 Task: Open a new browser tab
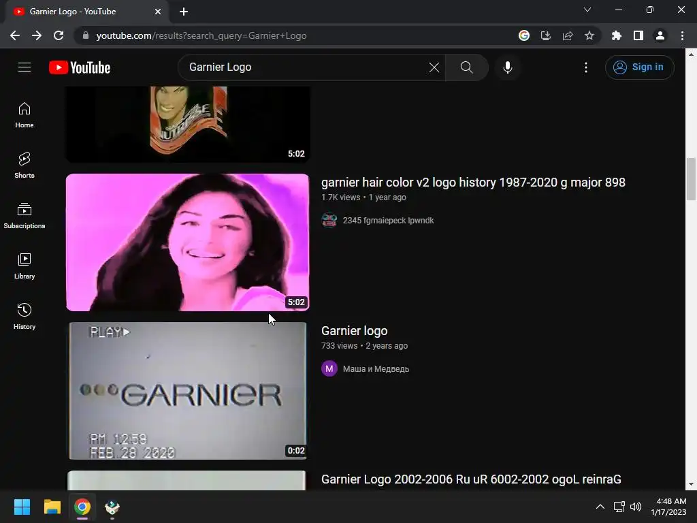(184, 12)
